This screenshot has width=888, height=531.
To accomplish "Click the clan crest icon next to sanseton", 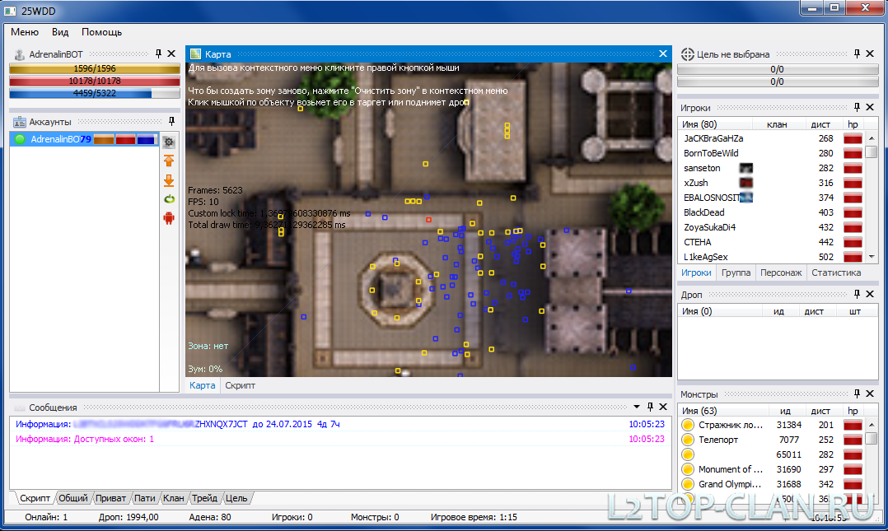I will coord(746,168).
